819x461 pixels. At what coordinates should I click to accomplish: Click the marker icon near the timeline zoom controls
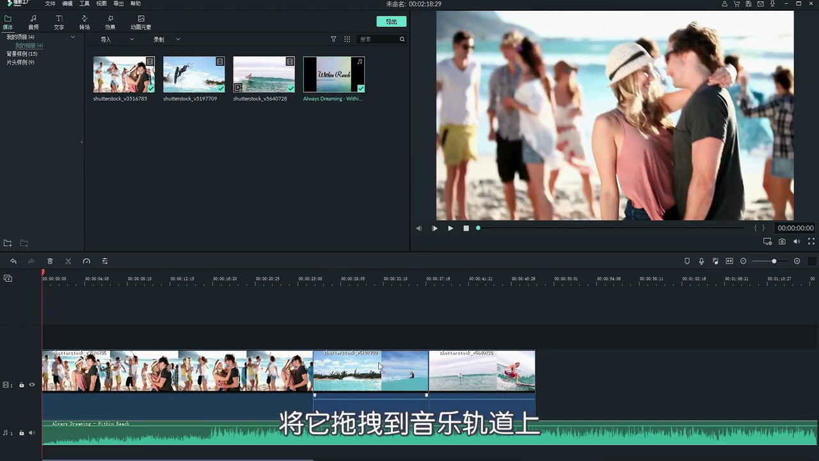pos(687,261)
